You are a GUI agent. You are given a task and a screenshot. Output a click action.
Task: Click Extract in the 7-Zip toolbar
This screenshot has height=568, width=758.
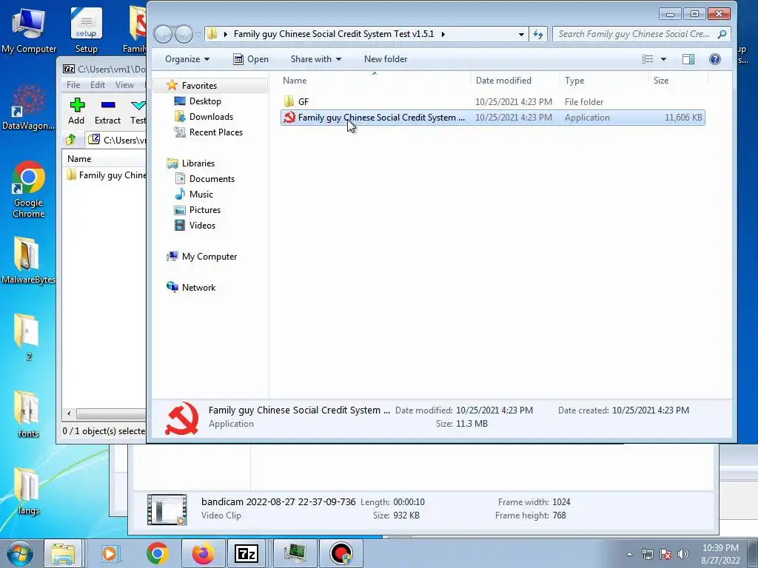click(x=107, y=111)
